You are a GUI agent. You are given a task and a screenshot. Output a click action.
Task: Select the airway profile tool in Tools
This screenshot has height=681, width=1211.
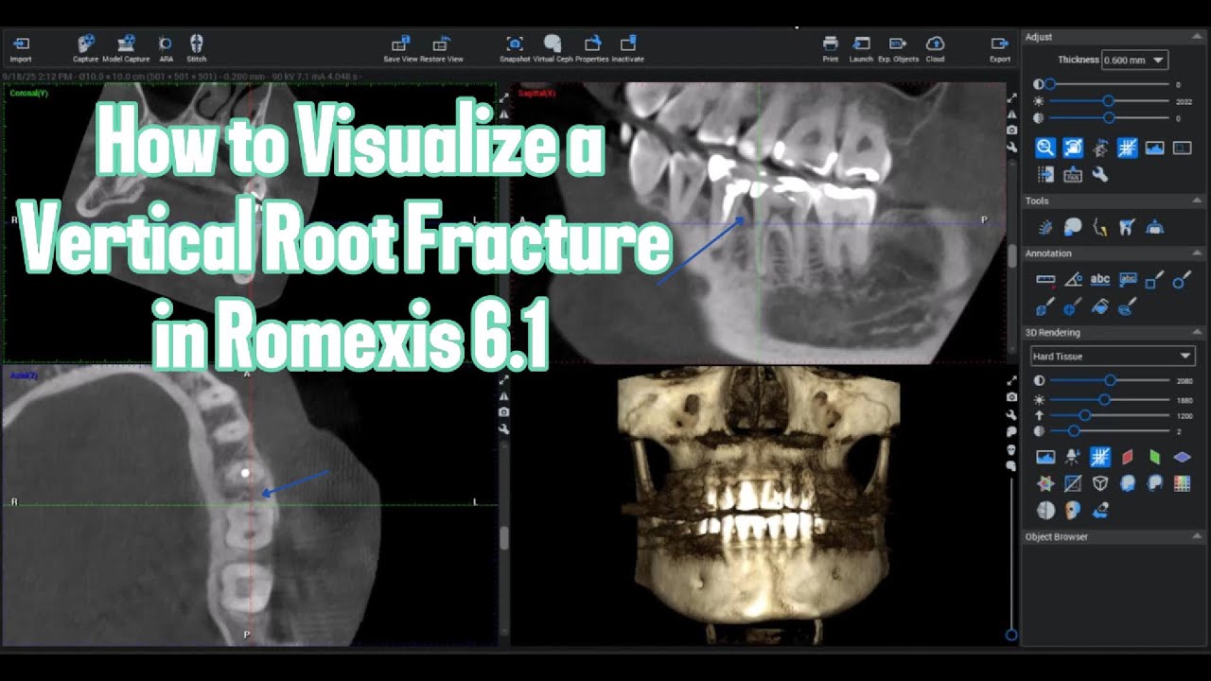coord(1099,227)
